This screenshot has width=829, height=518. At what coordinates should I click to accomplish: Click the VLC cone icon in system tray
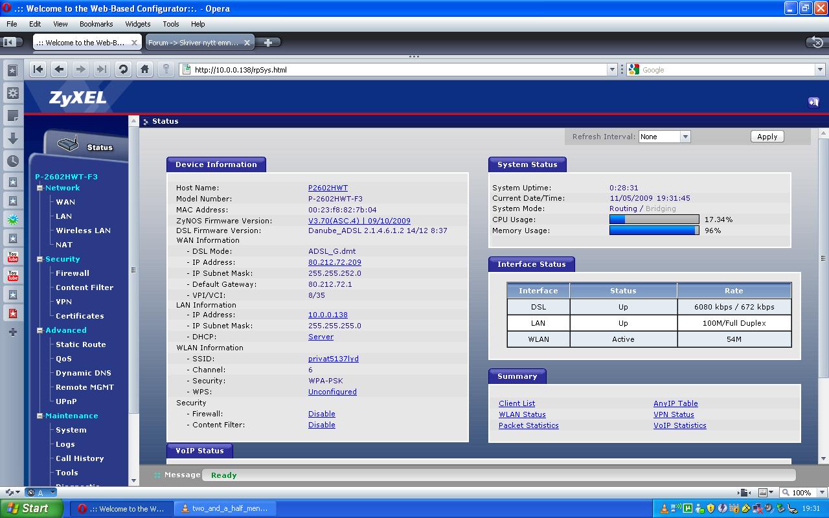[x=664, y=509]
